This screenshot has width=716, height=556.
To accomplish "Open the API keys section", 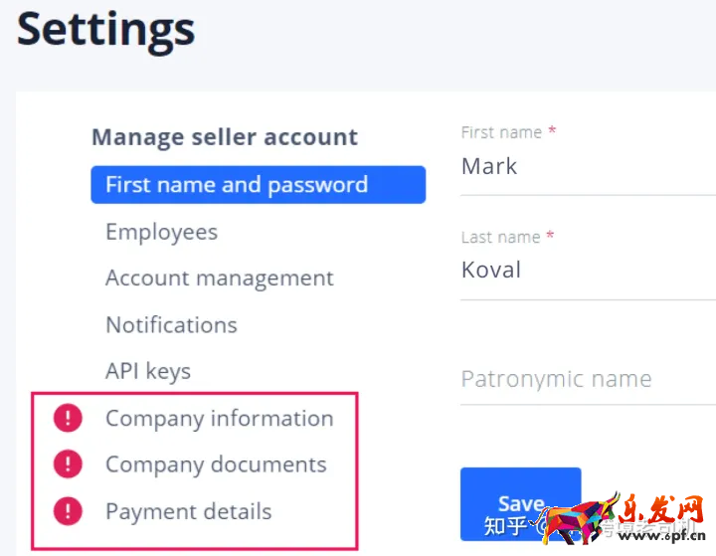I will (x=148, y=372).
